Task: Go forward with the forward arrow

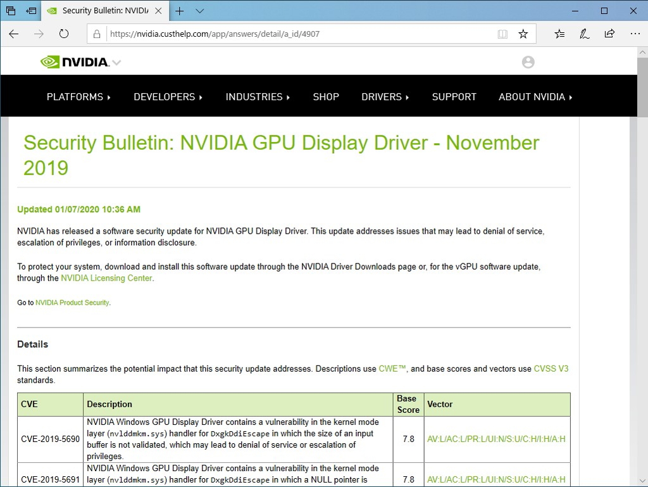Action: [39, 34]
